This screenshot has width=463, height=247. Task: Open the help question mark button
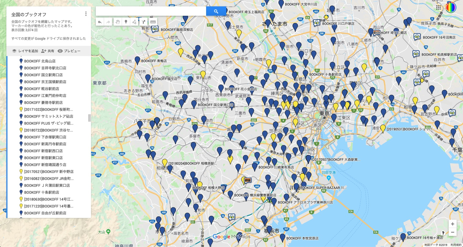click(x=443, y=233)
